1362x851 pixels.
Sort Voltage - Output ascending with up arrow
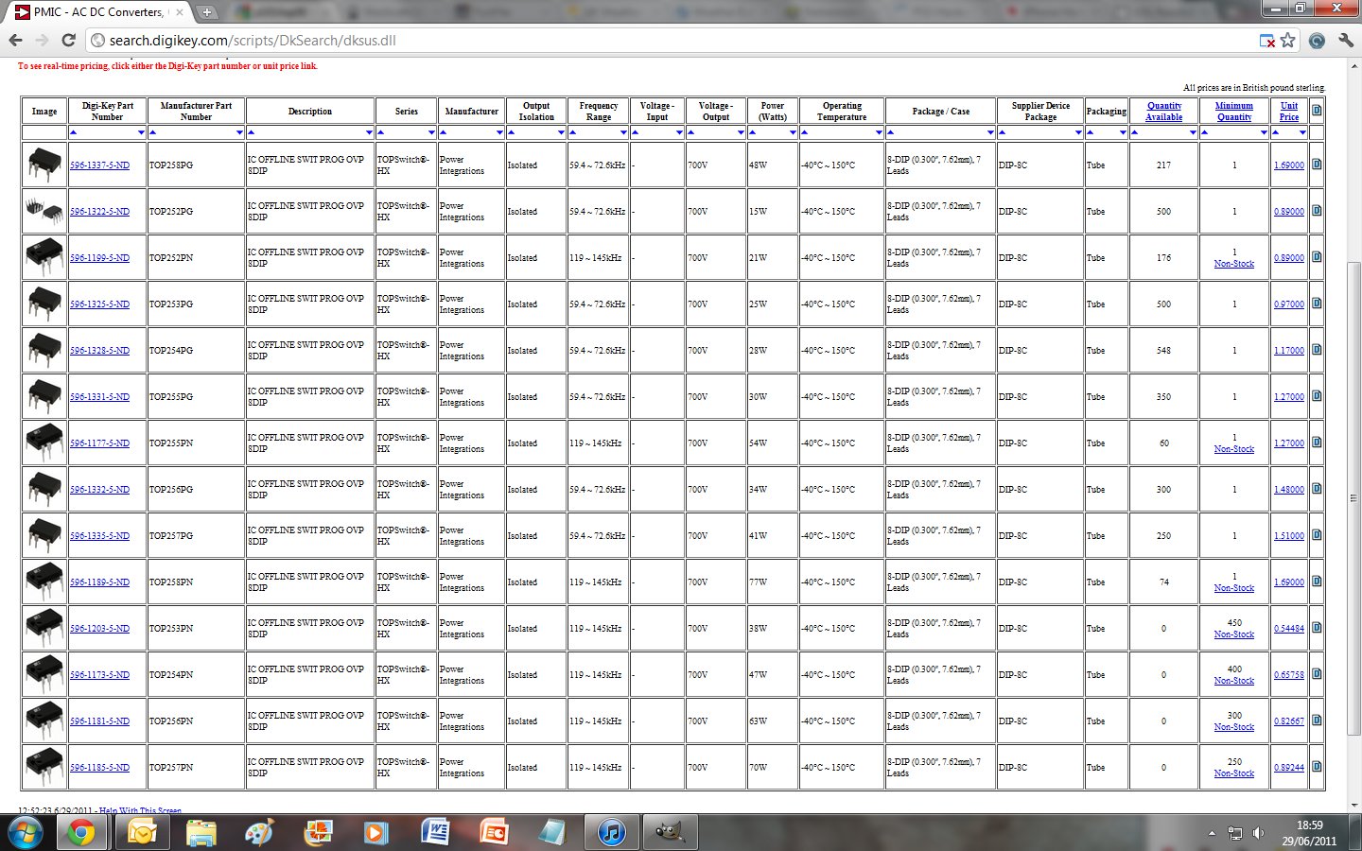point(690,132)
